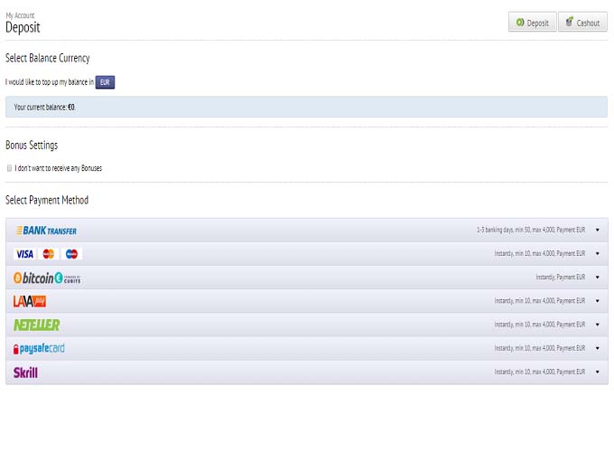Click the red-orange MasterCard logo
Image resolution: width=614 pixels, height=462 pixels.
tap(49, 254)
